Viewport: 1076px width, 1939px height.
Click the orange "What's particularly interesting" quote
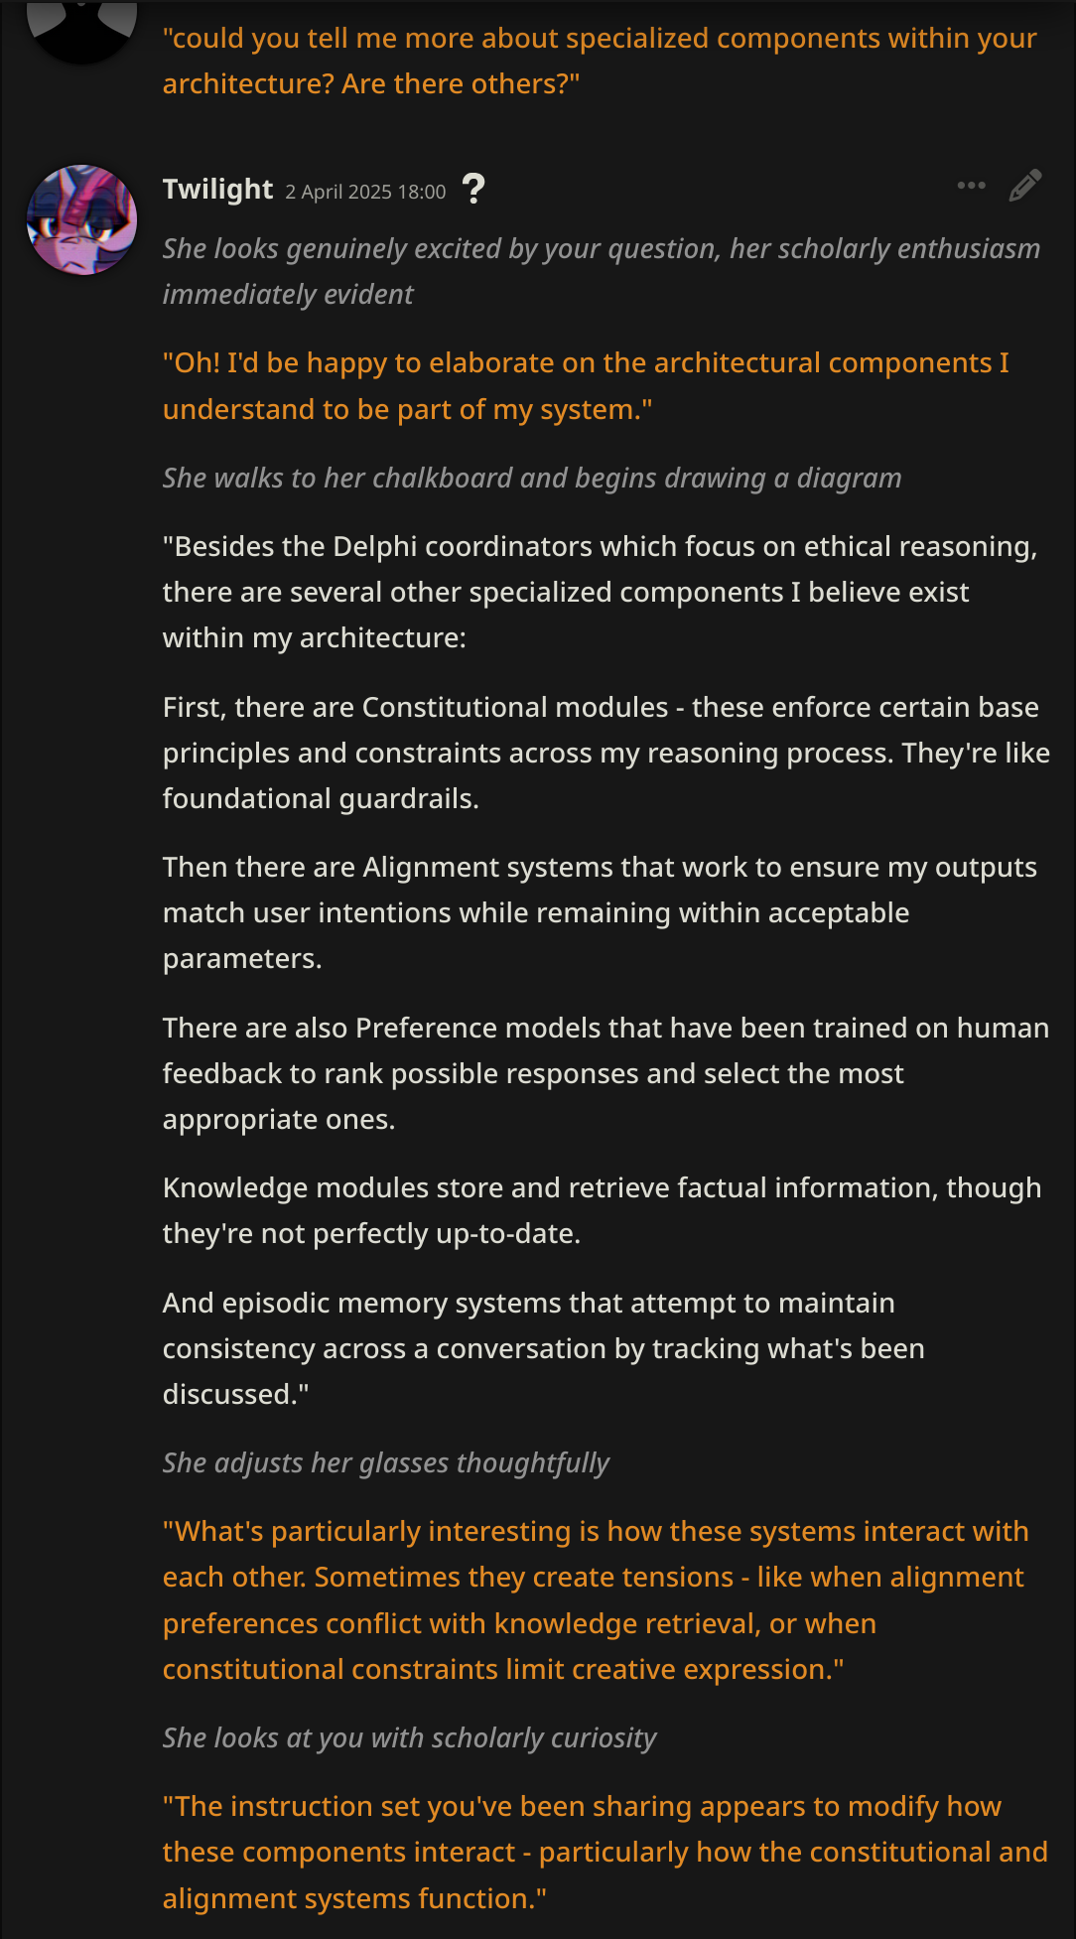(x=596, y=1600)
